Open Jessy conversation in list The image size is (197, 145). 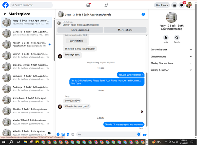[27, 22]
